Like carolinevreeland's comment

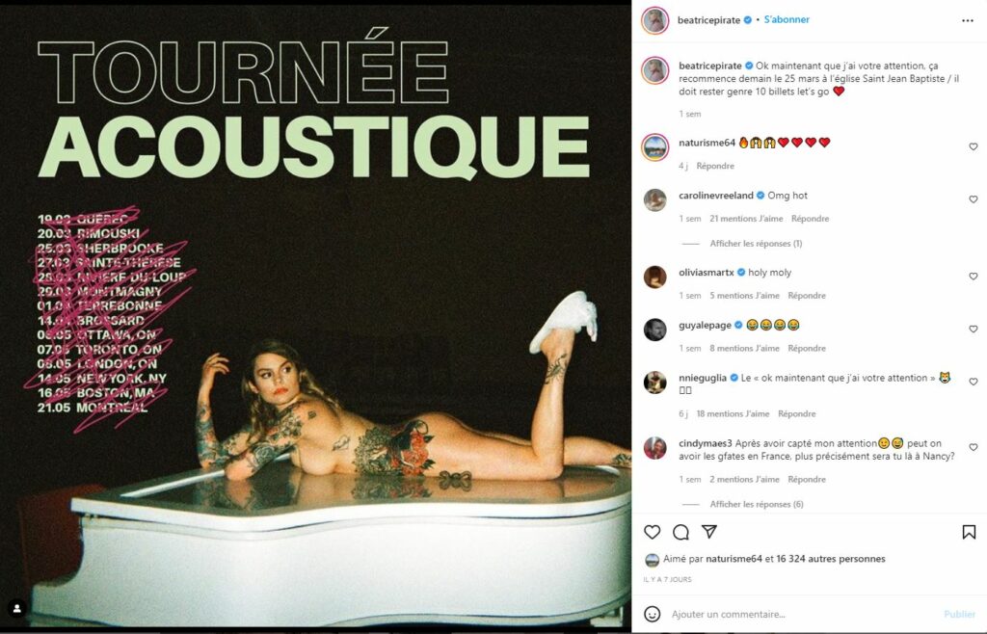pyautogui.click(x=974, y=199)
